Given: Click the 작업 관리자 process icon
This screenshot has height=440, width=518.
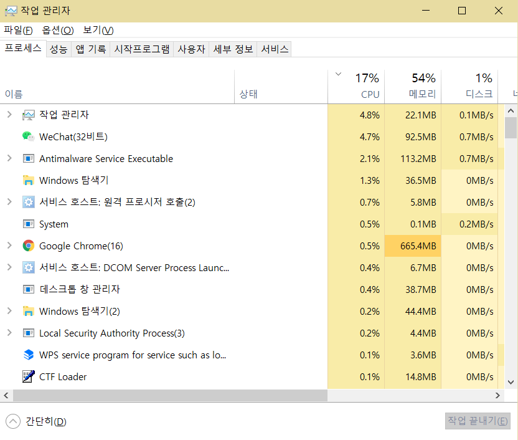Looking at the screenshot, I should (29, 115).
